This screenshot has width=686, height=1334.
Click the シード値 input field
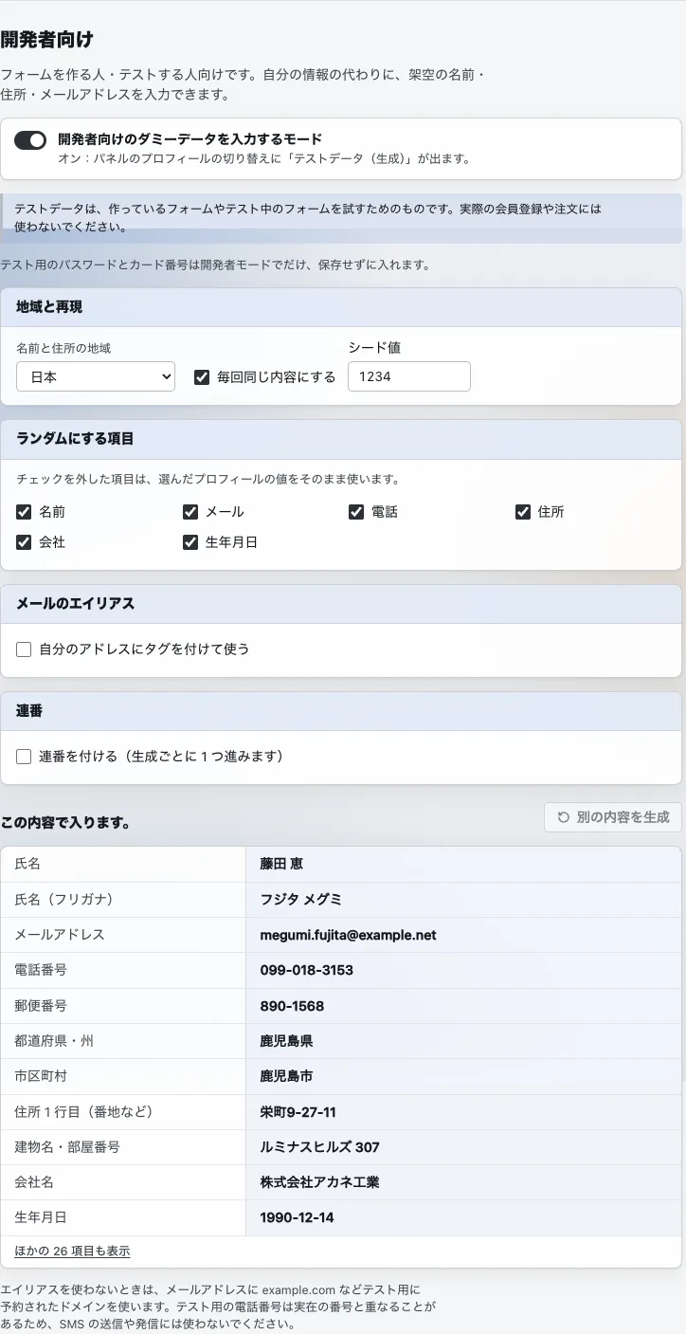click(x=409, y=376)
